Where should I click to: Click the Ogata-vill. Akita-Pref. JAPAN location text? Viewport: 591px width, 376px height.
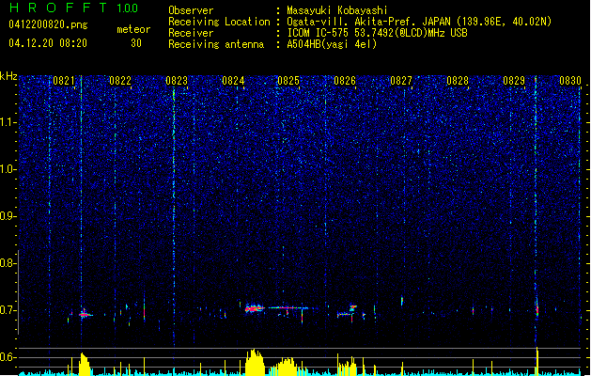click(419, 22)
